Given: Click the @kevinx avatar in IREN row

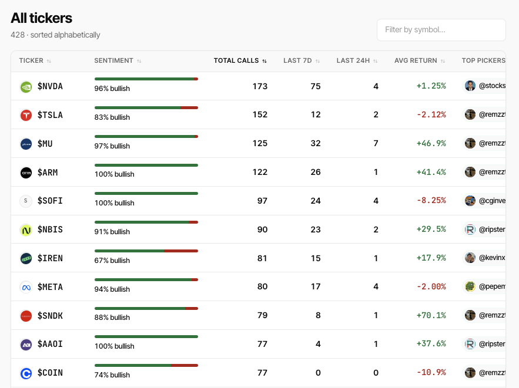Looking at the screenshot, I should point(470,258).
